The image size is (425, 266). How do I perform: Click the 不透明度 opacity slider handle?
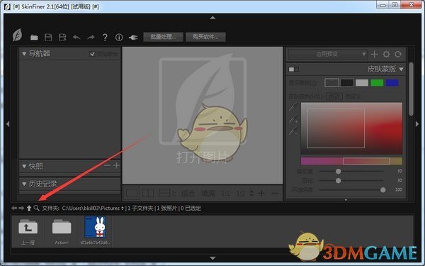click(382, 190)
